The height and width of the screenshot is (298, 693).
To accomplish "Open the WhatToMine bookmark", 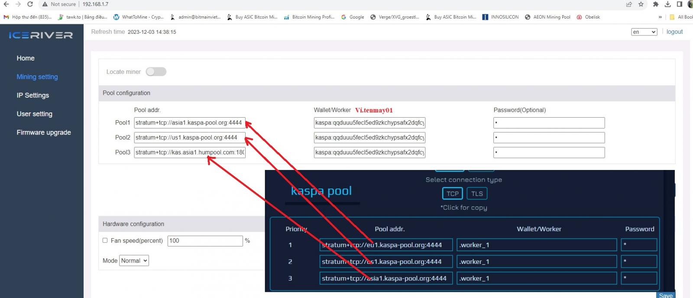I will tap(139, 17).
